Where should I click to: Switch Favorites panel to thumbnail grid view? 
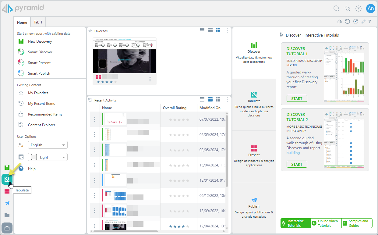[218, 30]
